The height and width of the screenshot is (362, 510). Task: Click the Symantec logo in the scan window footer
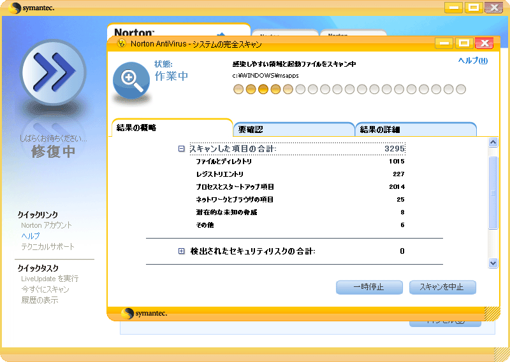tap(144, 313)
